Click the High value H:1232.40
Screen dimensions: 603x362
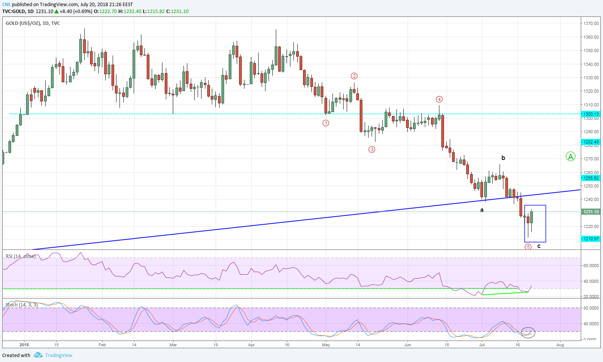pyautogui.click(x=130, y=11)
